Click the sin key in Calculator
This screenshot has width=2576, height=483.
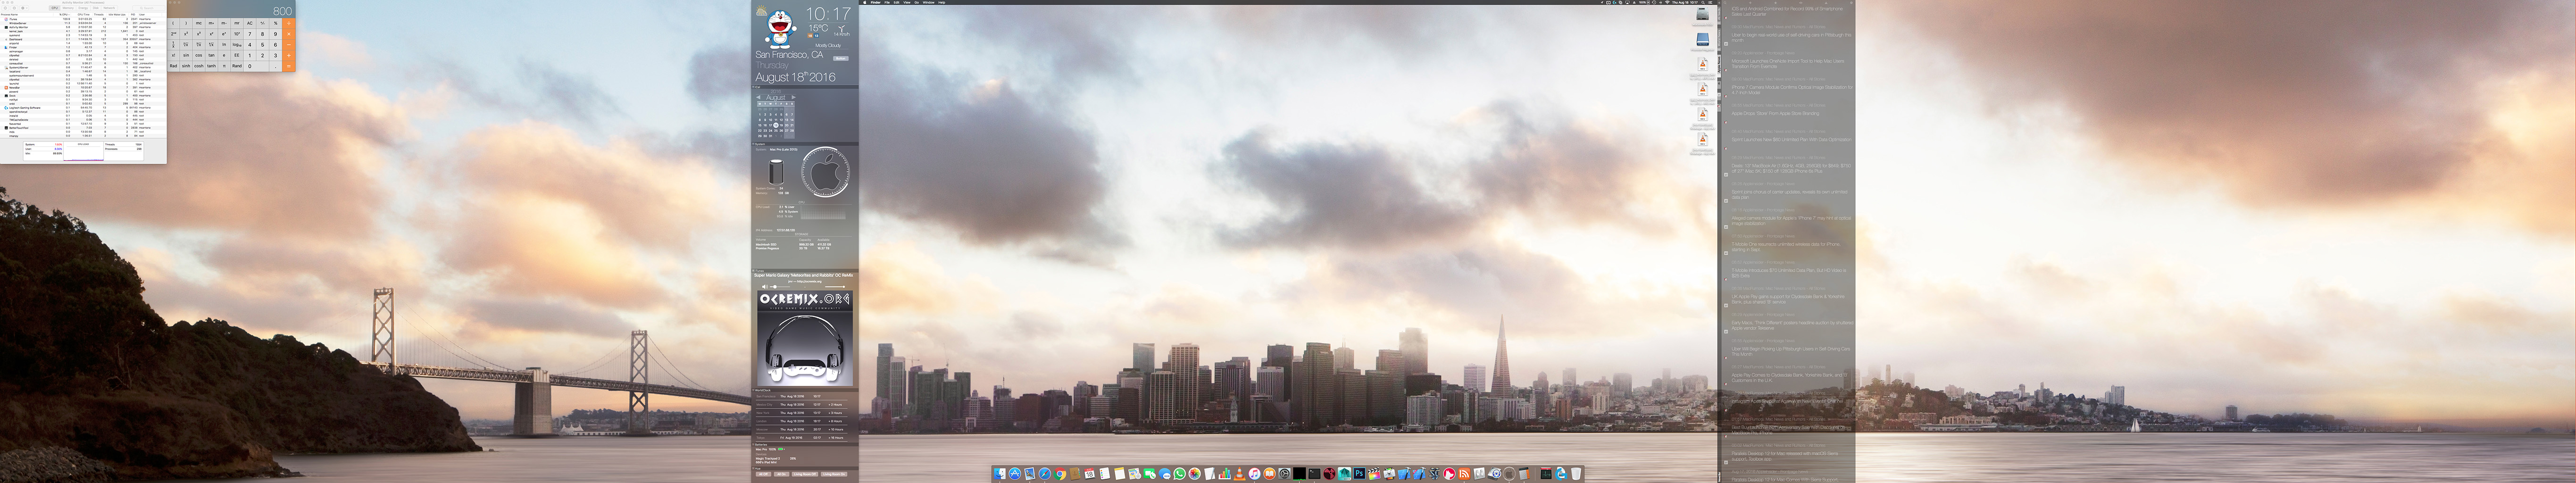(x=186, y=55)
